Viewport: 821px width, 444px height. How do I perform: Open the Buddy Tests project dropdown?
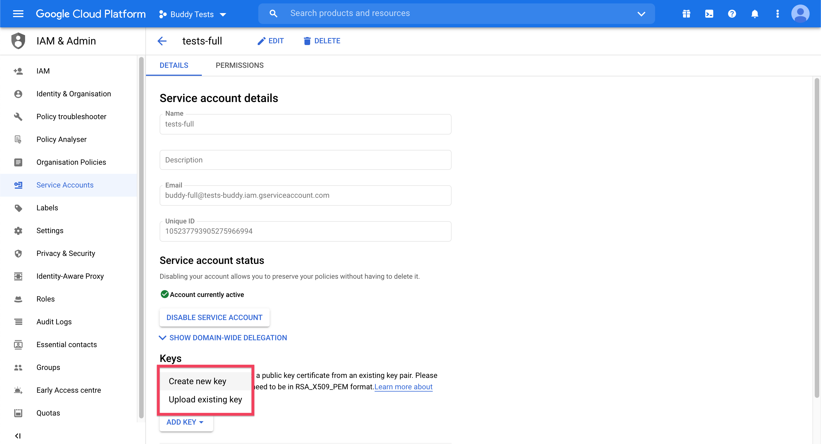pyautogui.click(x=192, y=14)
